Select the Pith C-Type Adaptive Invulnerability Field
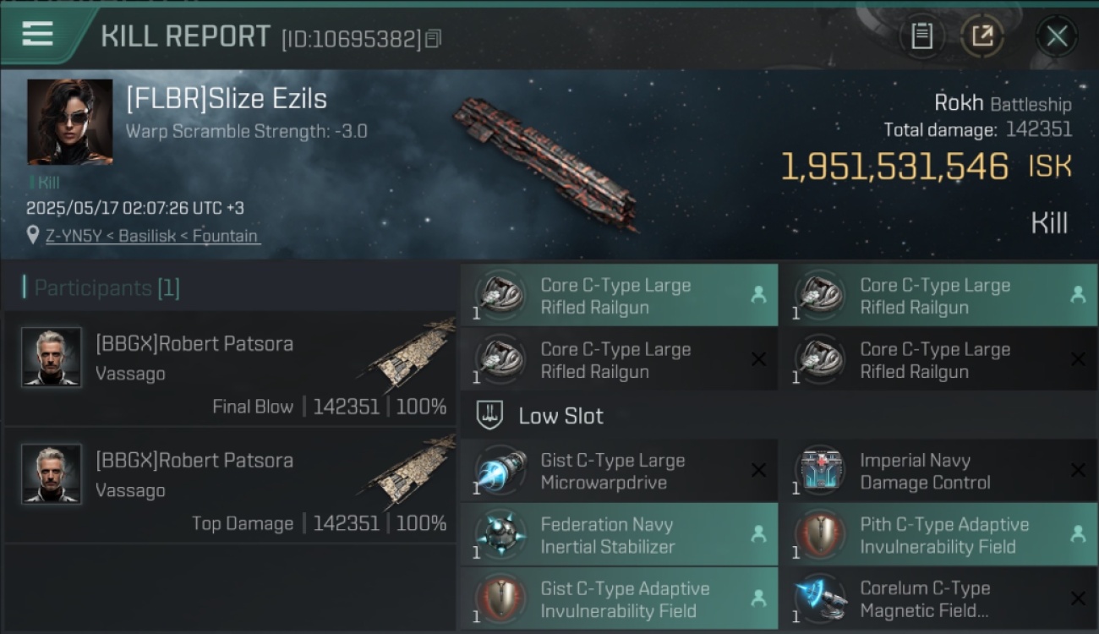The width and height of the screenshot is (1099, 634). (938, 534)
